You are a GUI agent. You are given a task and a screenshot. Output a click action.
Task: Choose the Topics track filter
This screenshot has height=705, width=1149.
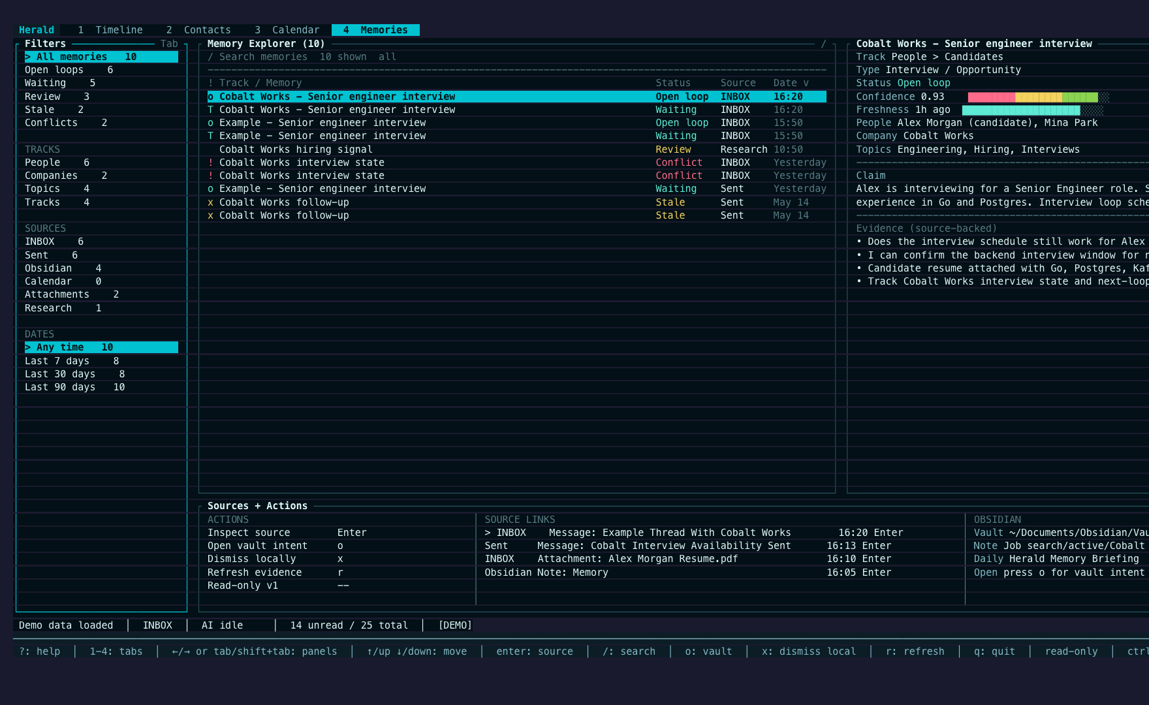tap(57, 189)
